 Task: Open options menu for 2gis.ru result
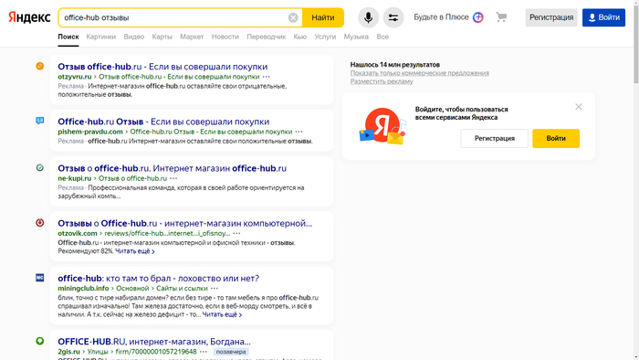pos(204,352)
